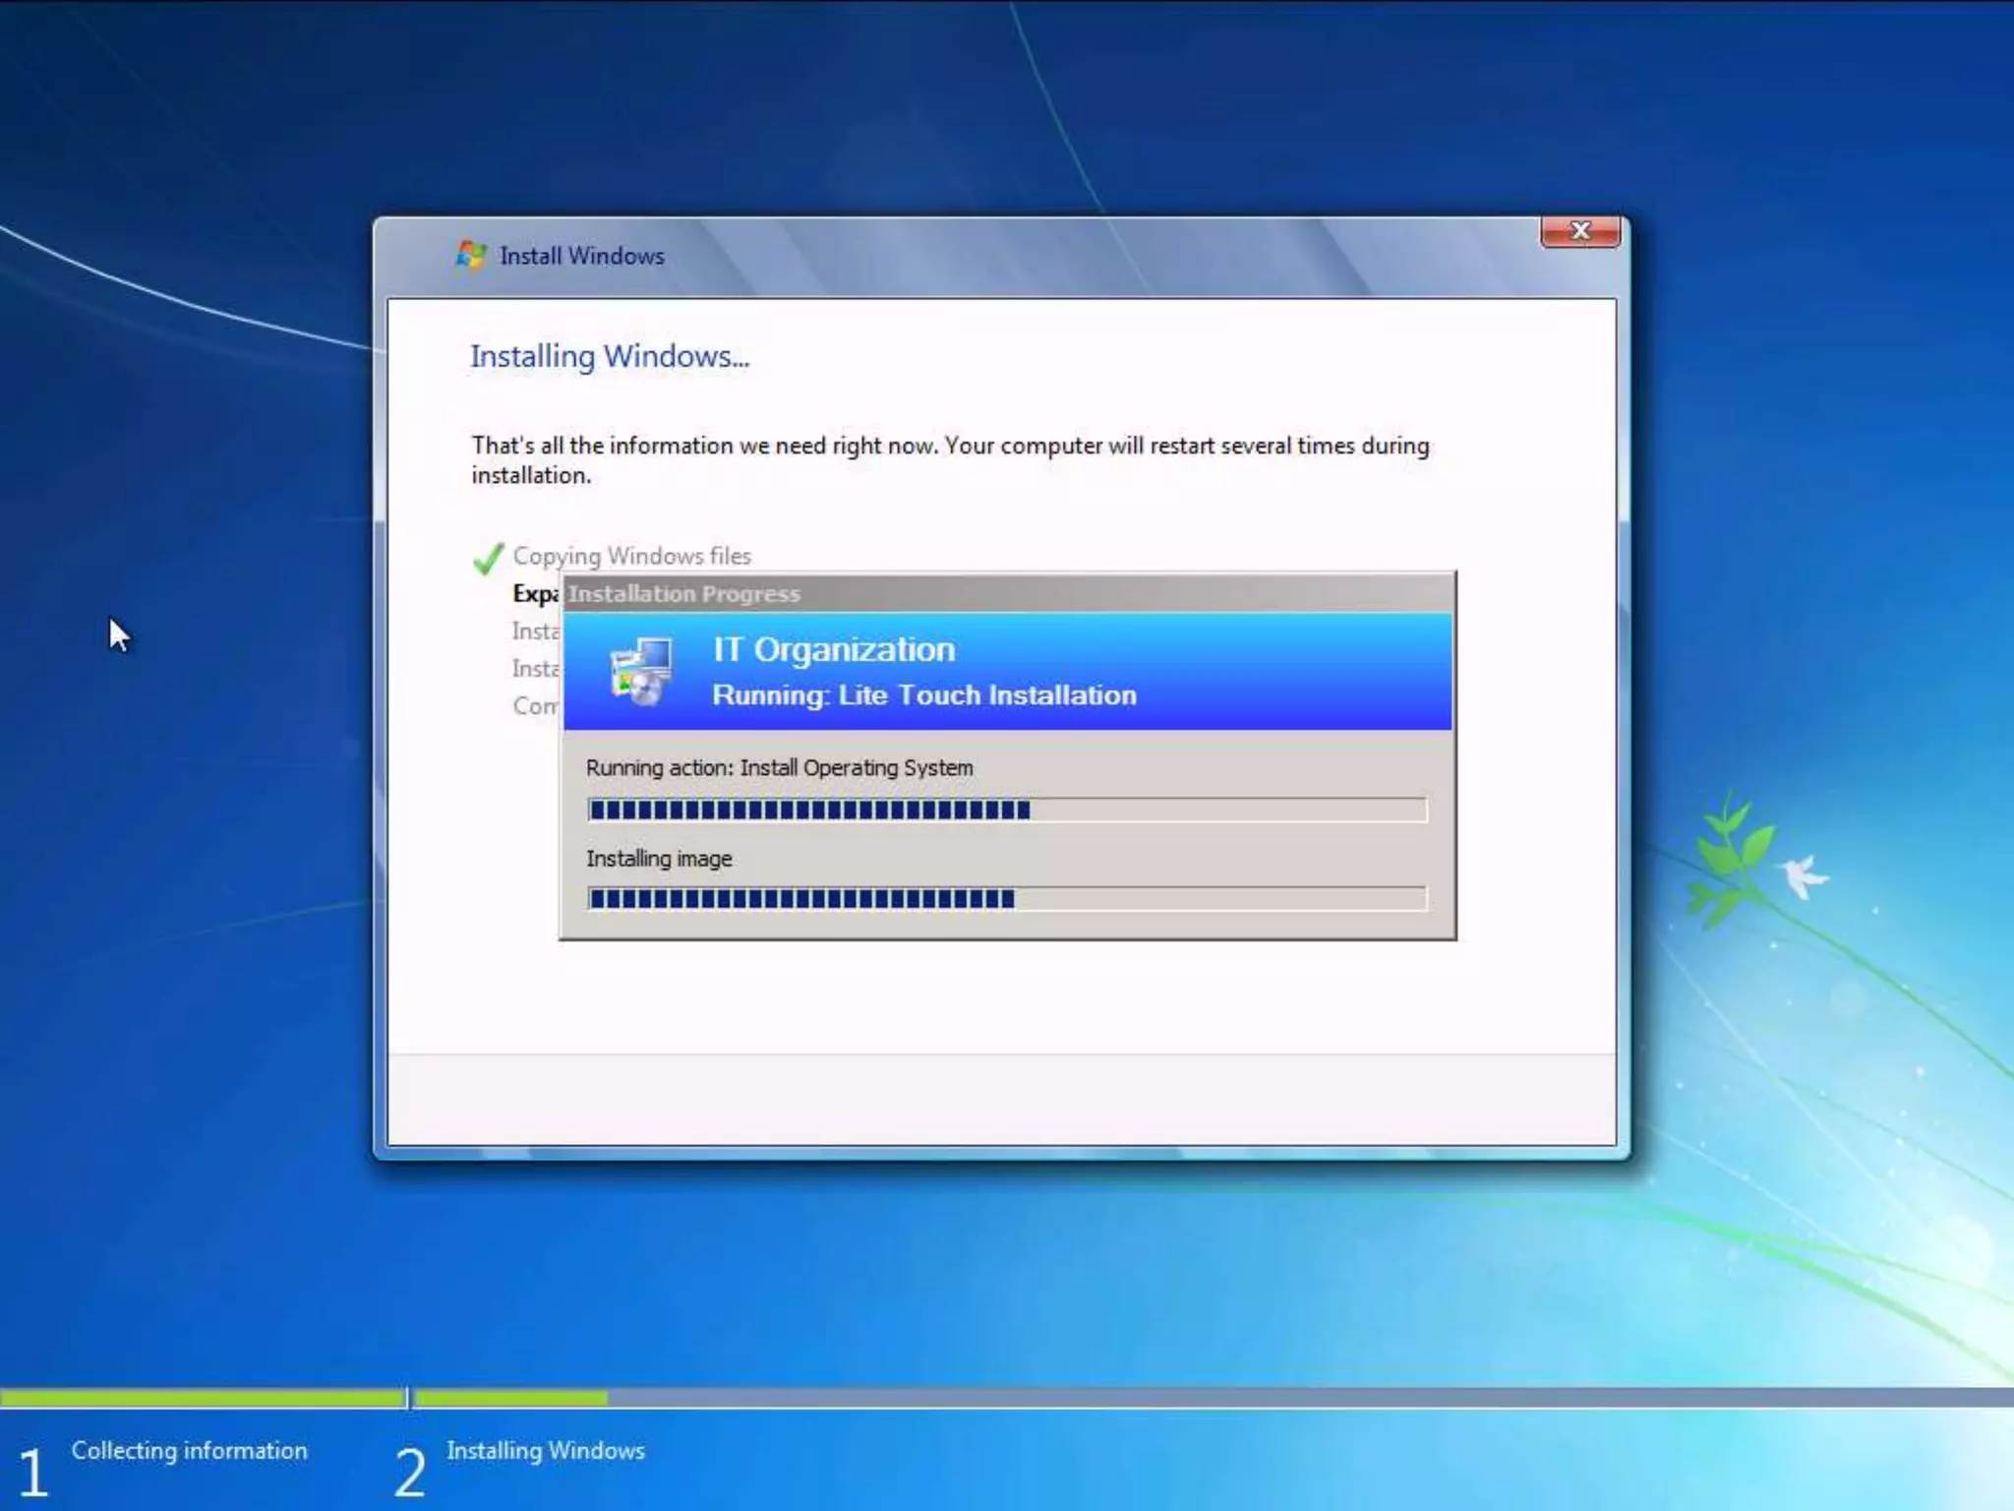Click the Running action status text
Image resolution: width=2014 pixels, height=1511 pixels.
pos(779,767)
